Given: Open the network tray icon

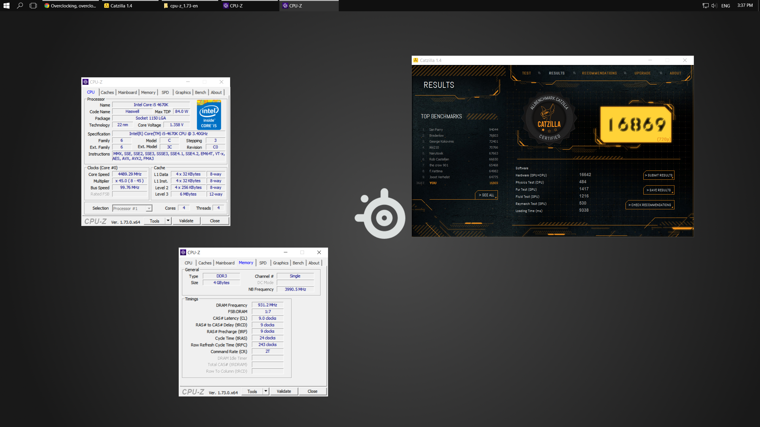Looking at the screenshot, I should [x=705, y=6].
